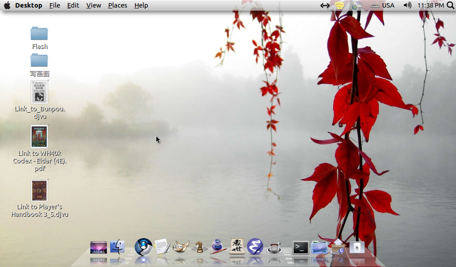Click the network connection arrows indicator

325,5
